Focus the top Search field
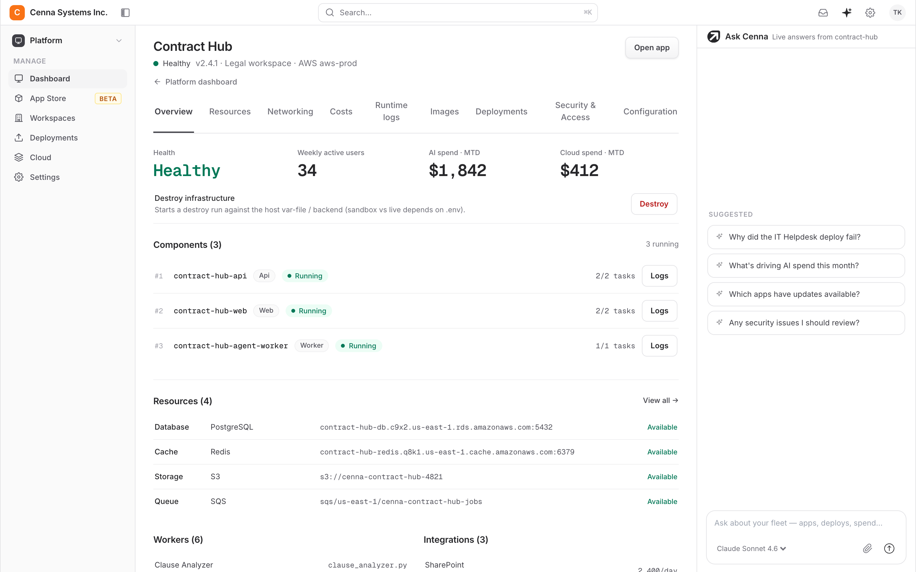Image resolution: width=916 pixels, height=572 pixels. pyautogui.click(x=458, y=12)
